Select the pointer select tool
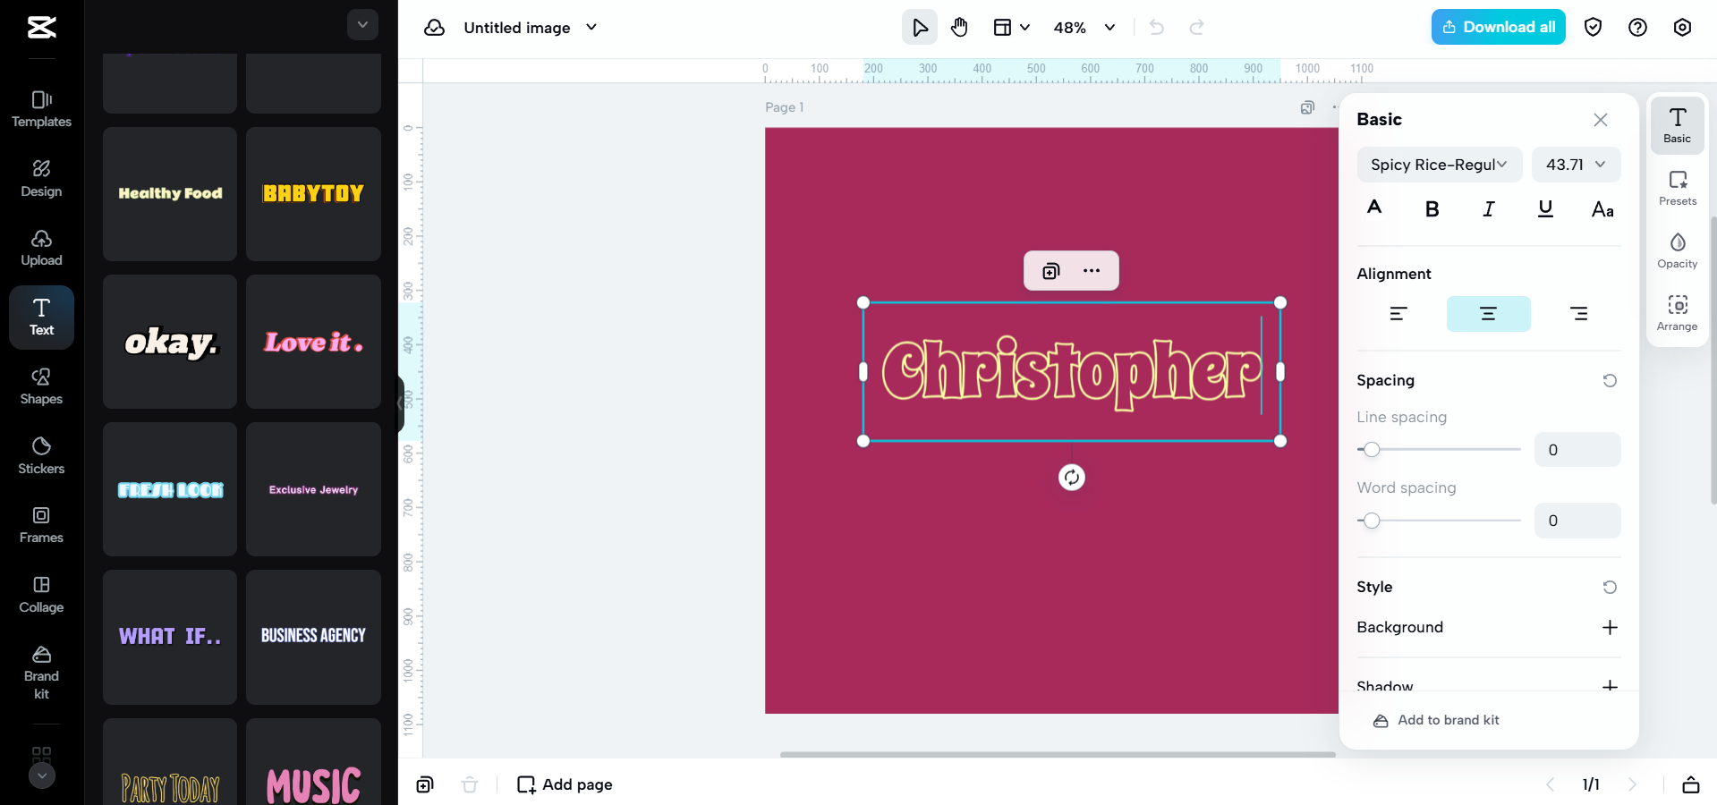 pyautogui.click(x=920, y=28)
